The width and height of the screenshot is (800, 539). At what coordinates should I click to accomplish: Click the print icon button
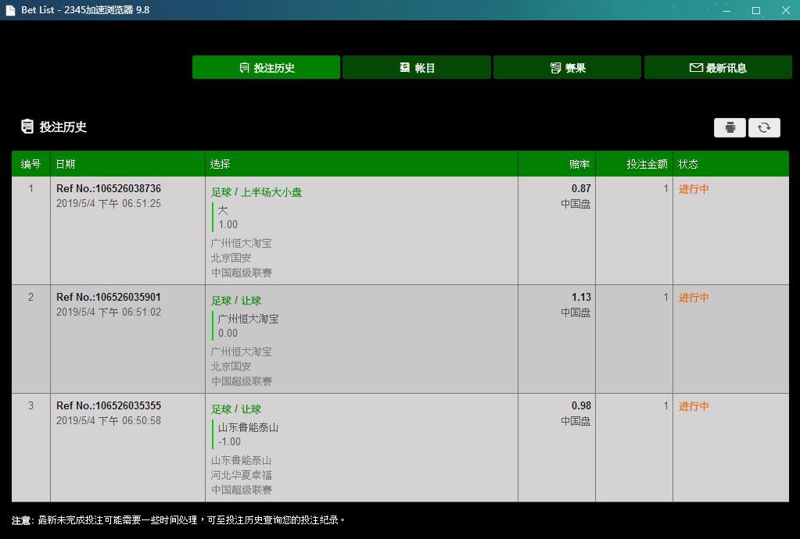coord(730,127)
